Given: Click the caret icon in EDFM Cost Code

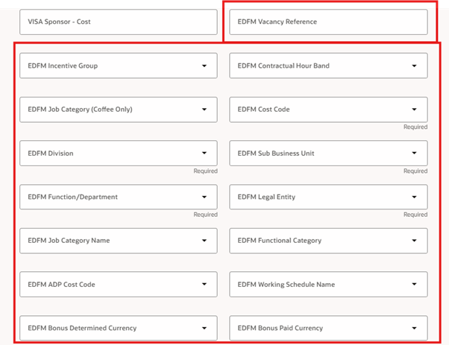Looking at the screenshot, I should coord(415,110).
